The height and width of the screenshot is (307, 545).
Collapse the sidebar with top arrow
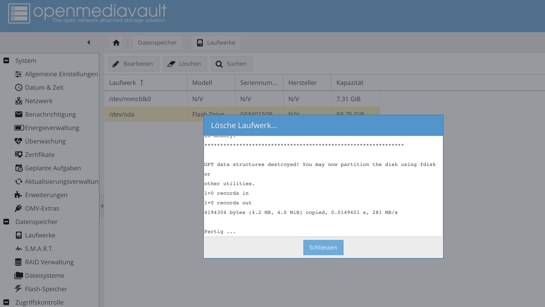[88, 42]
